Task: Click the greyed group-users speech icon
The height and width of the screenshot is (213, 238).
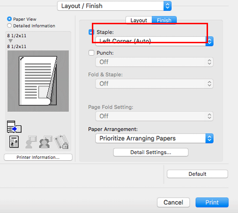Action: pos(46,142)
